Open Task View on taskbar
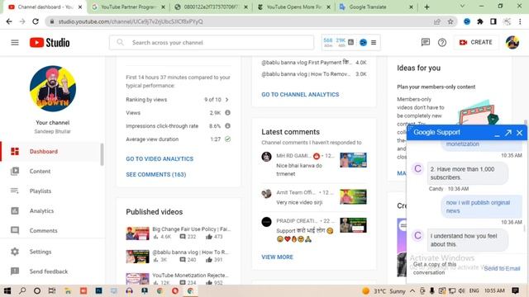This screenshot has height=297, width=529. [x=52, y=290]
